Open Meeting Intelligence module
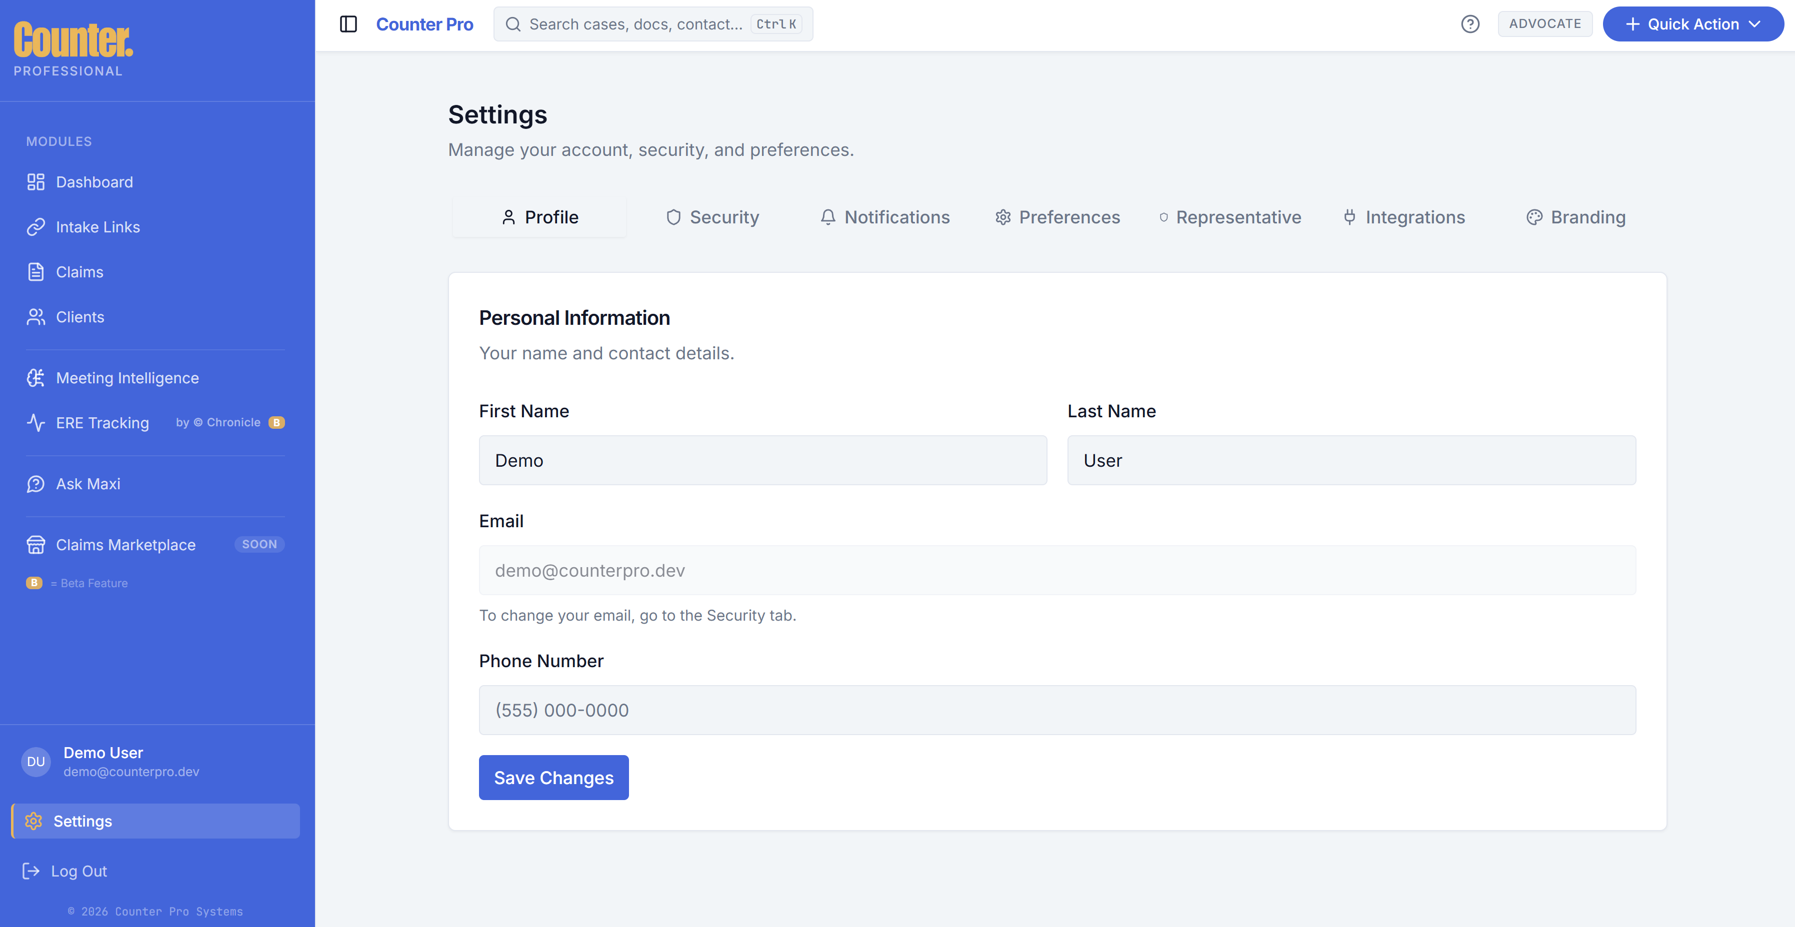The height and width of the screenshot is (927, 1795). tap(127, 378)
